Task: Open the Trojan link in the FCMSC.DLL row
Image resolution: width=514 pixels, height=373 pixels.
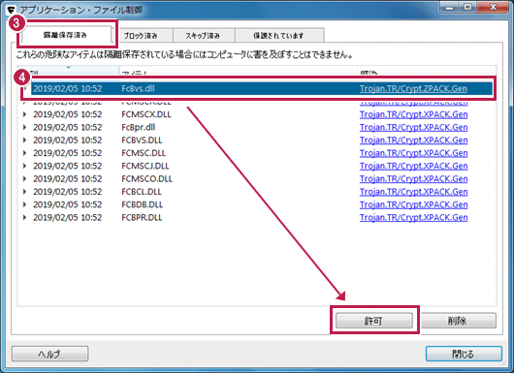Action: click(x=413, y=153)
